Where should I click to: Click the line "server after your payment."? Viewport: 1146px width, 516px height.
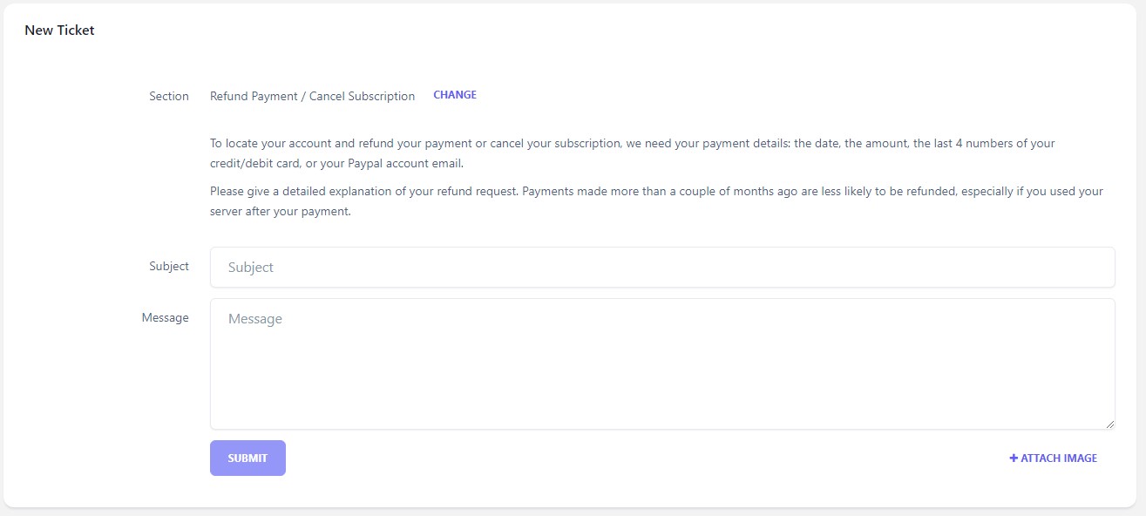(281, 212)
